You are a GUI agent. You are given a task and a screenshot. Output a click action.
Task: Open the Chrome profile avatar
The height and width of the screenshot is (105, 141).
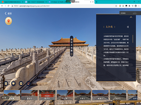[136, 6]
